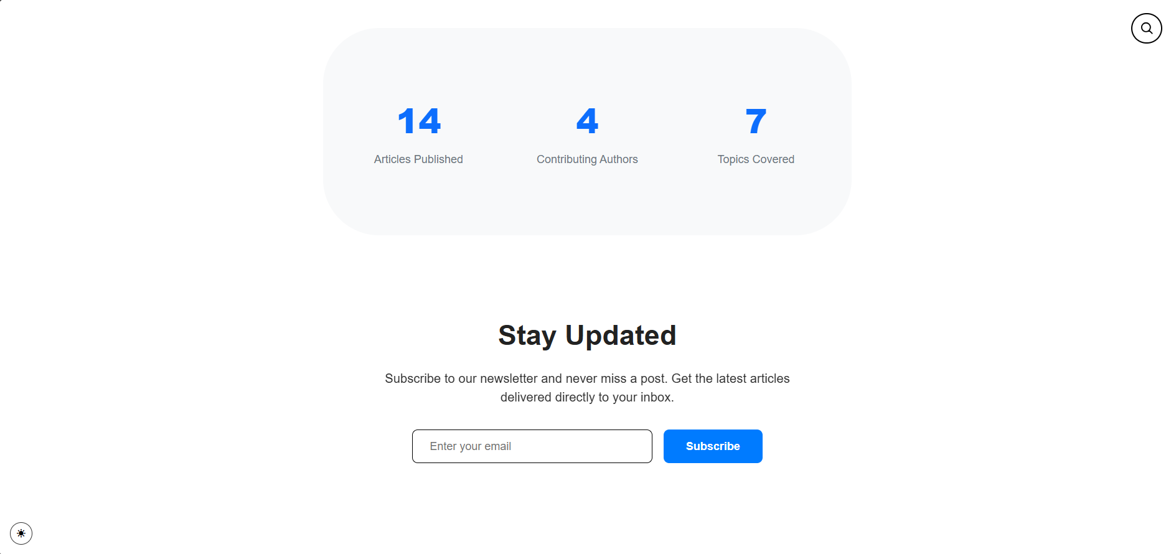Open the search magnifier icon
This screenshot has height=554, width=1171.
tap(1146, 28)
